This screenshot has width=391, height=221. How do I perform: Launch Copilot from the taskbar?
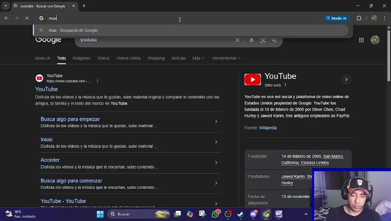[x=190, y=214]
